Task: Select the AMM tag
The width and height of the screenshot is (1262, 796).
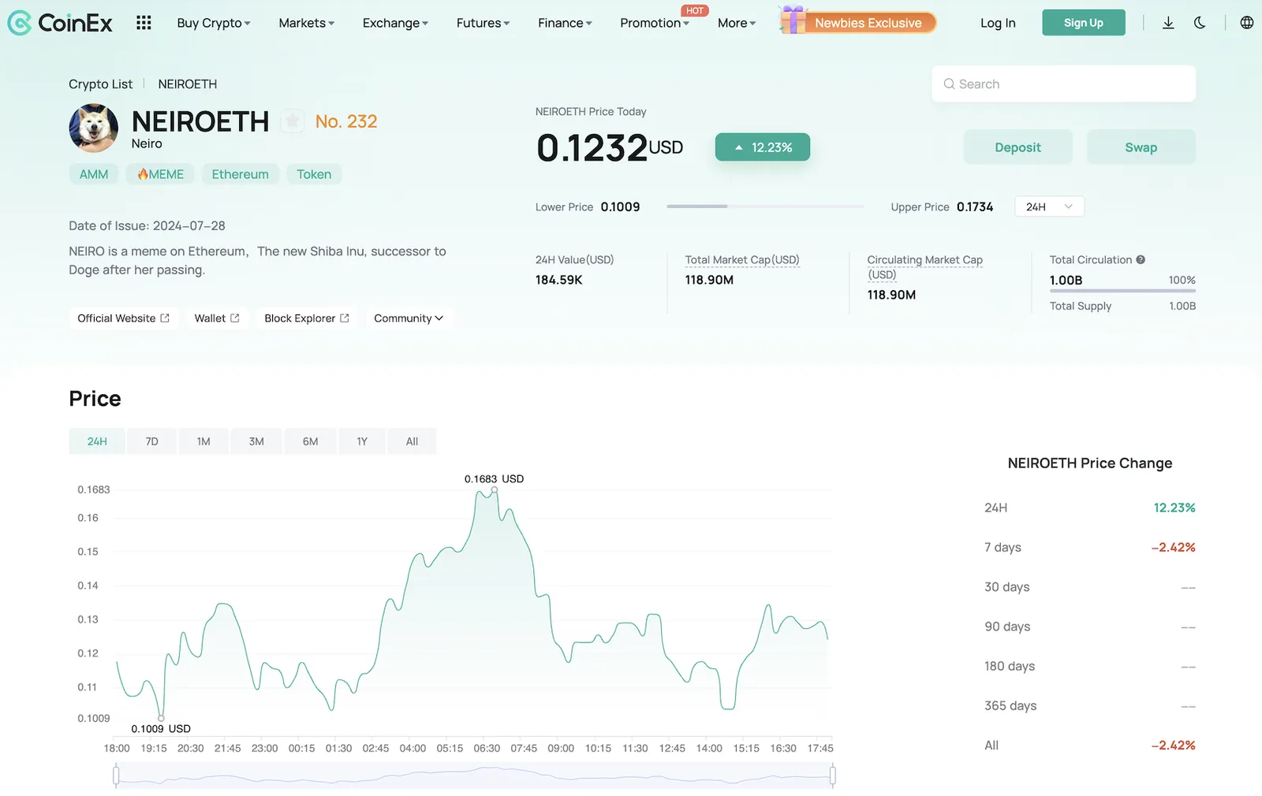Action: (94, 174)
